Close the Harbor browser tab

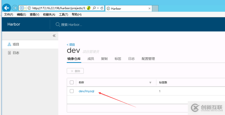[149, 8]
